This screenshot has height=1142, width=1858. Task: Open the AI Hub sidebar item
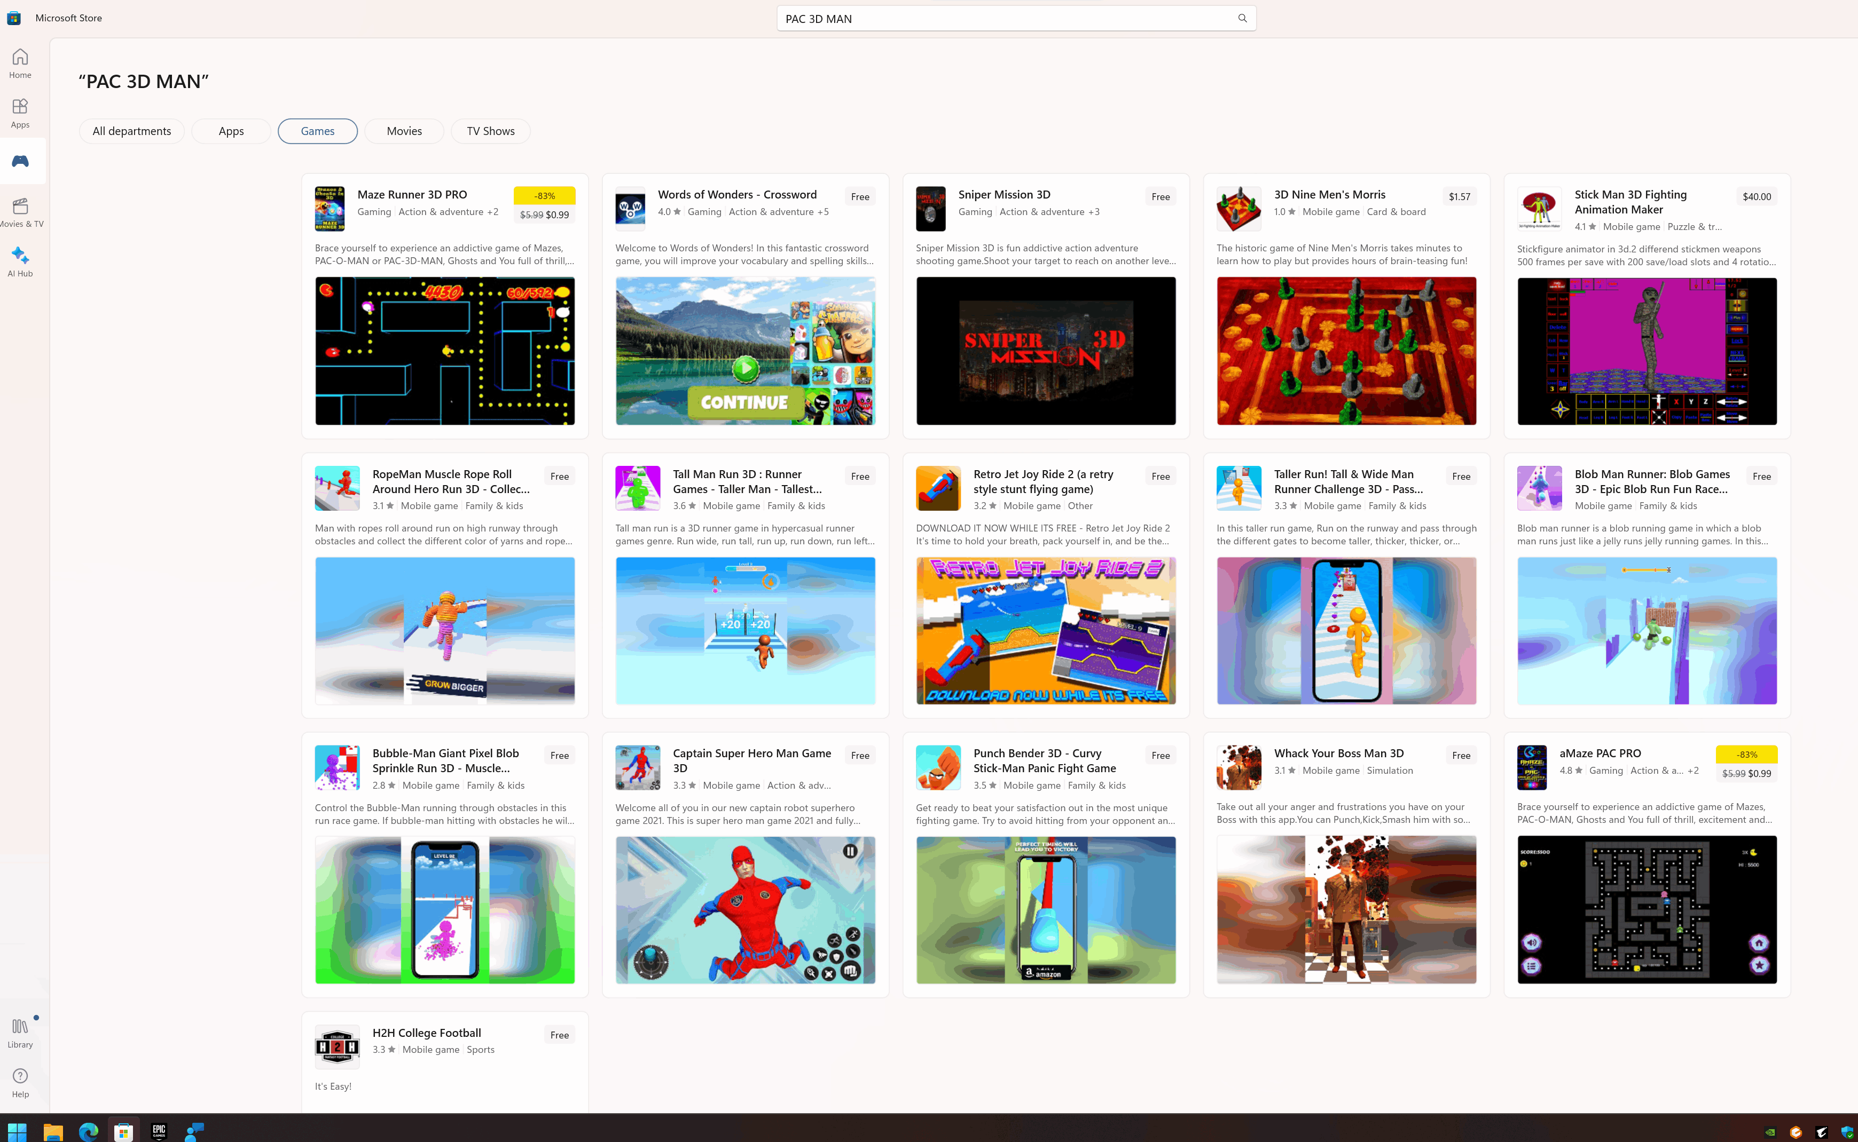pos(20,261)
